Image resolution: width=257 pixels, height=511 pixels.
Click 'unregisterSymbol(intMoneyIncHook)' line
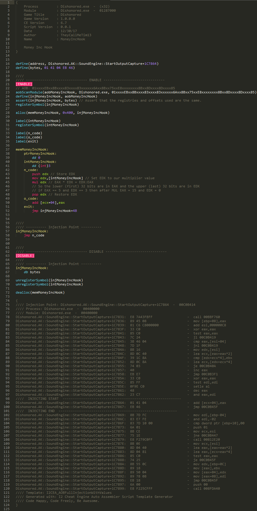(49, 284)
